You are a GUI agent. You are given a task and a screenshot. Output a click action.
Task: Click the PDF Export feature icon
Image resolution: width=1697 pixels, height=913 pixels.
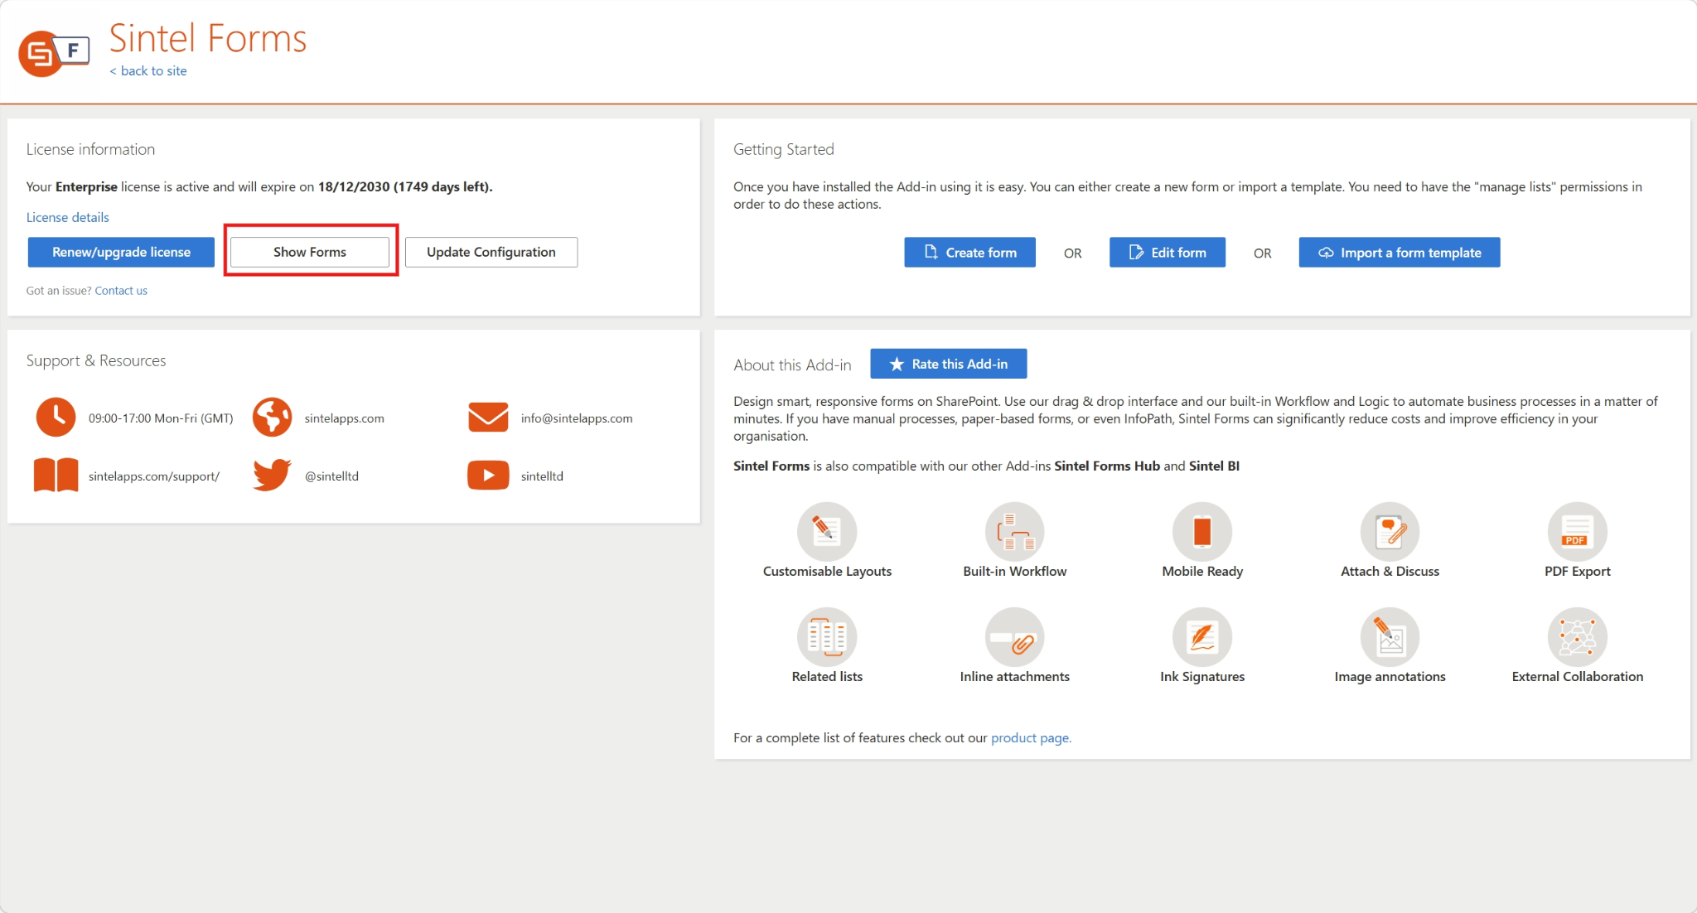[1577, 531]
